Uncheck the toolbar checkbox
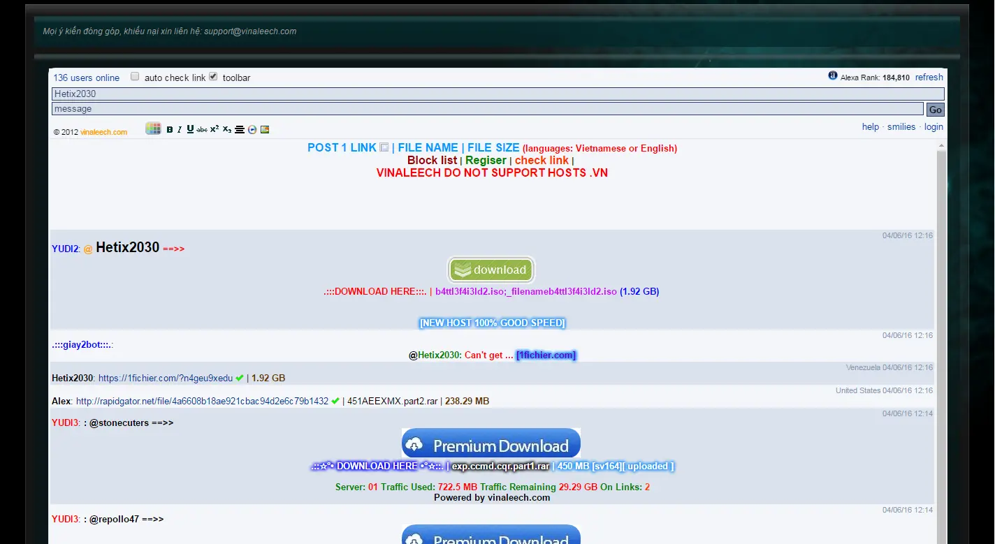The height and width of the screenshot is (544, 995). [213, 77]
